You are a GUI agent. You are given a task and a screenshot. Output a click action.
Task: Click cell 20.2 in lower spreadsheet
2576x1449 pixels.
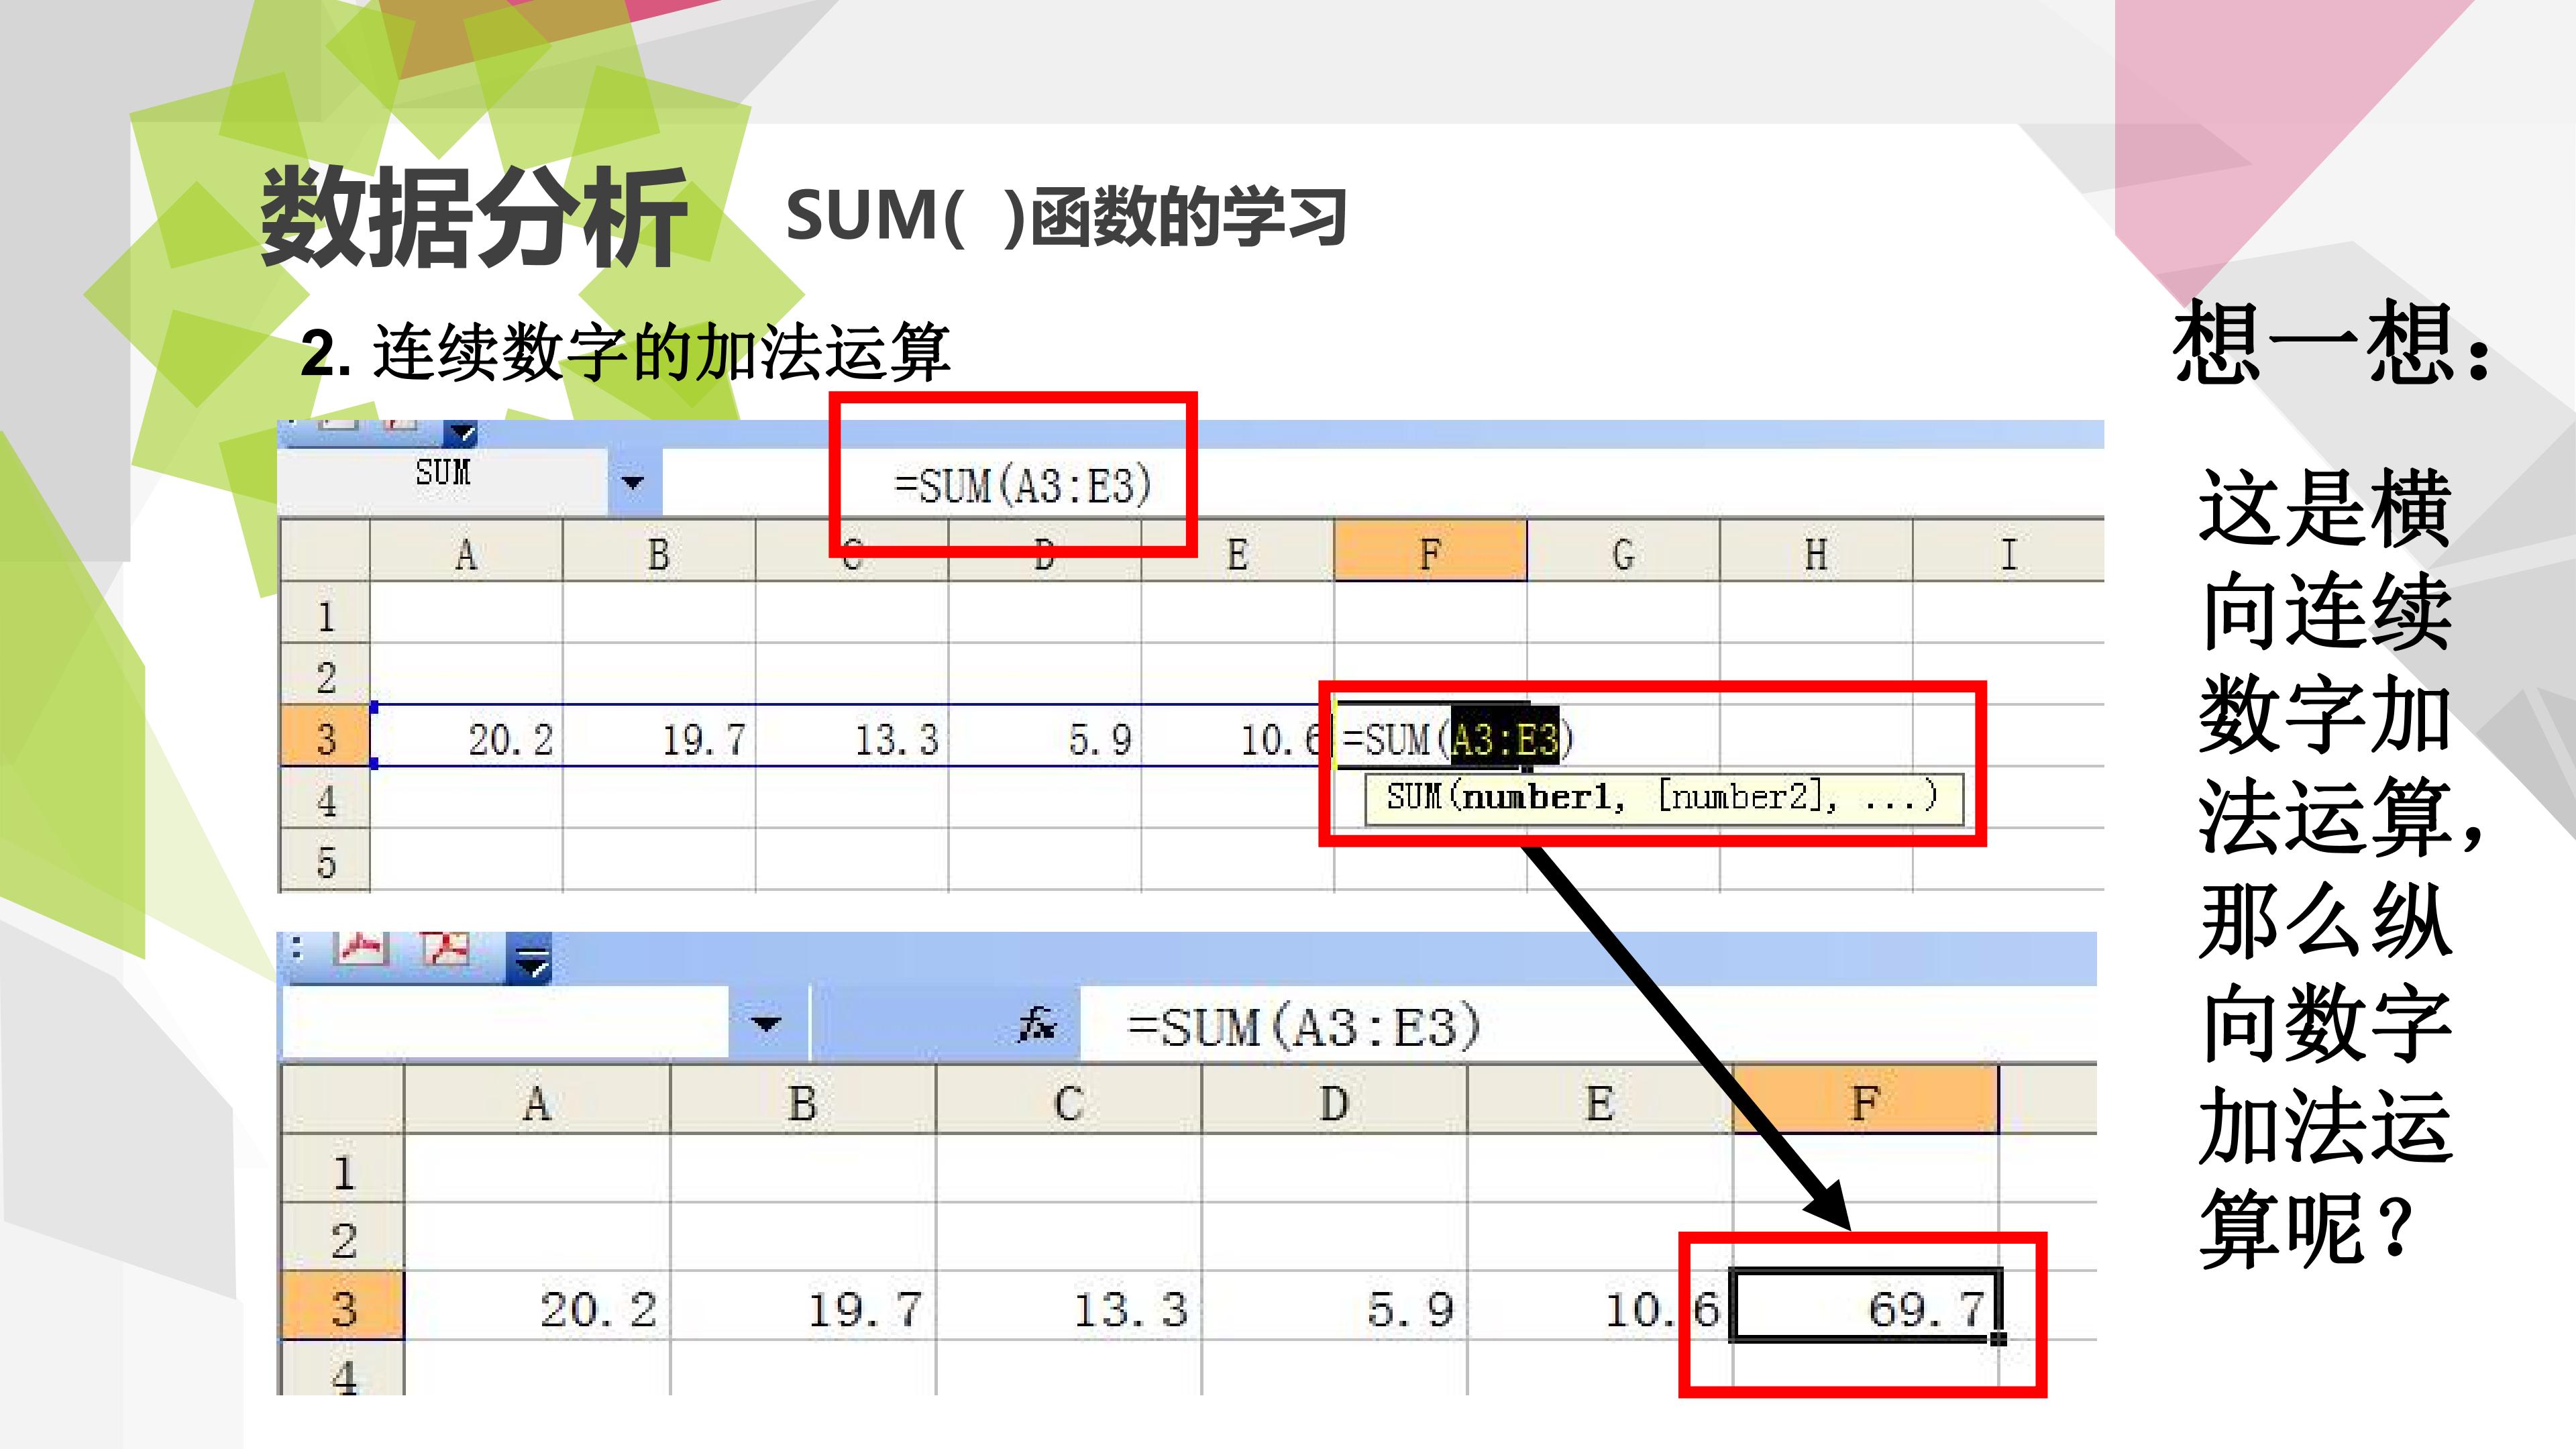click(537, 1306)
